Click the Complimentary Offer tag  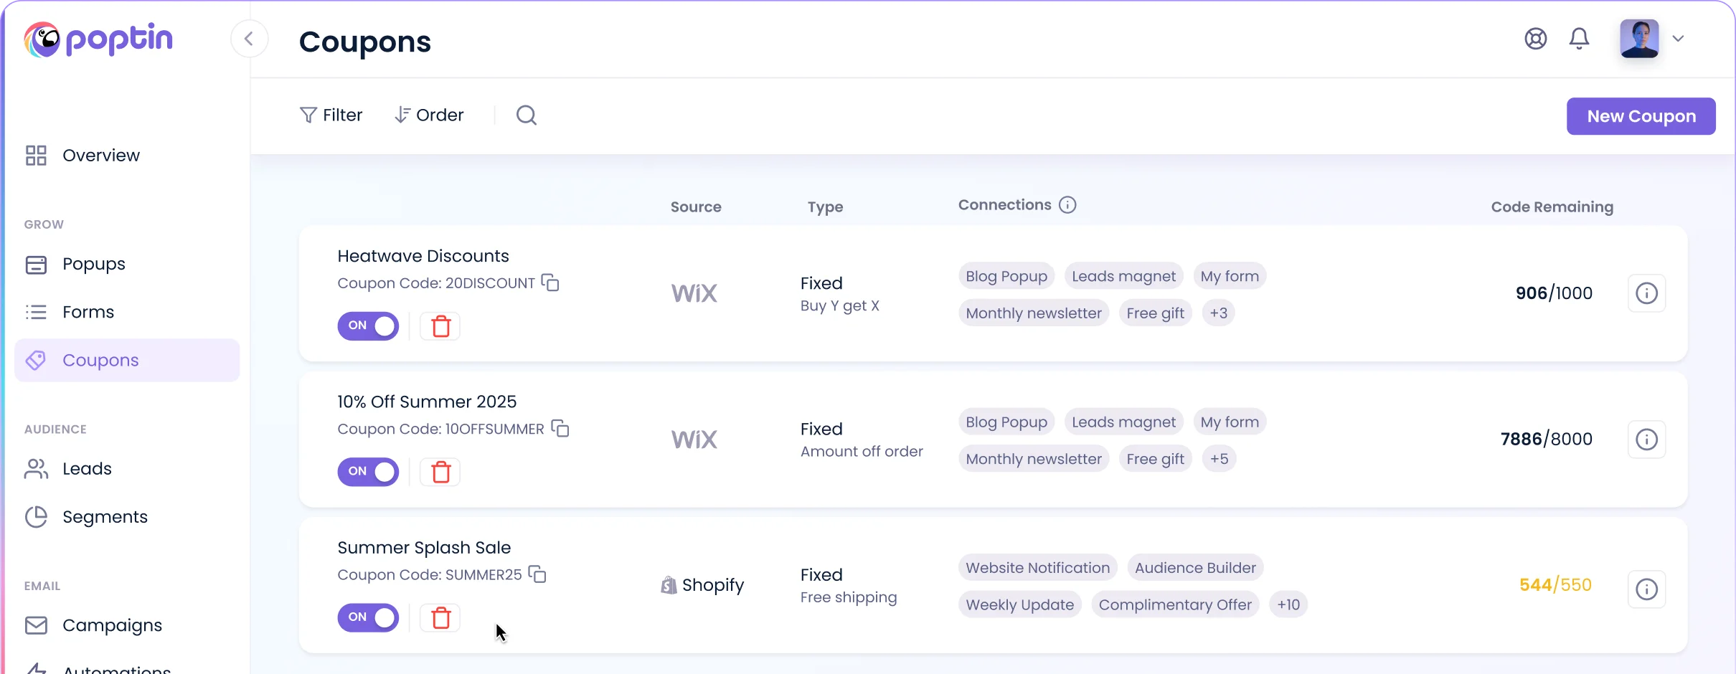(1175, 604)
